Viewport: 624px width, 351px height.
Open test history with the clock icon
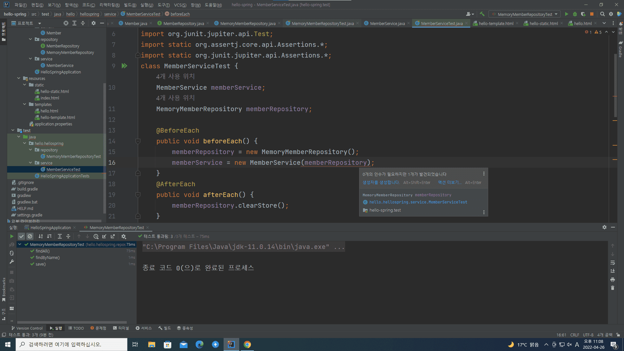96,236
